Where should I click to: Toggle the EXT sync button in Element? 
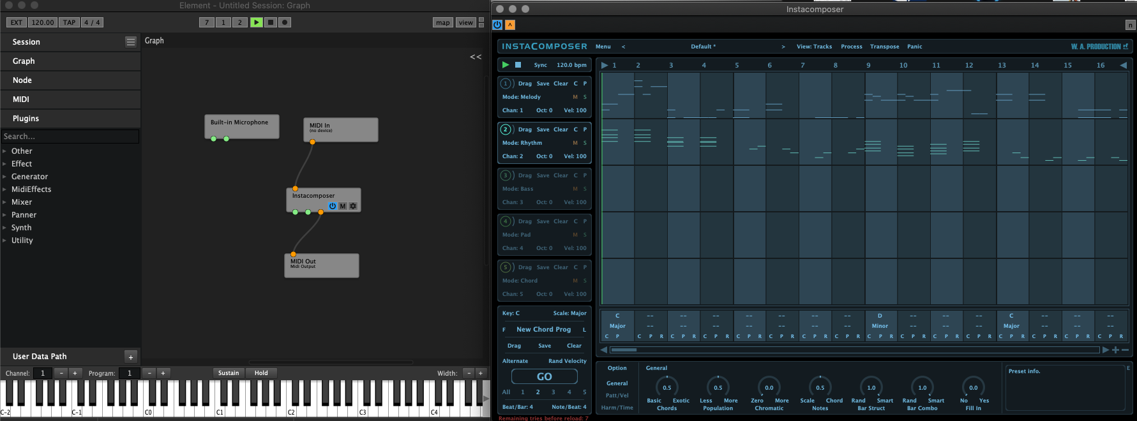coord(17,22)
